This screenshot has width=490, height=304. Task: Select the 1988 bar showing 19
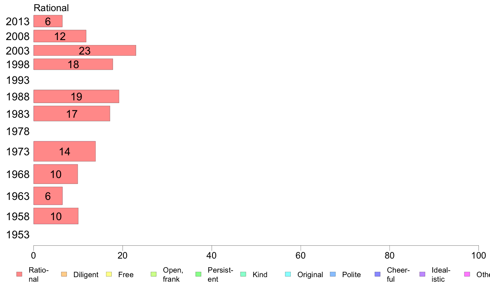(76, 96)
